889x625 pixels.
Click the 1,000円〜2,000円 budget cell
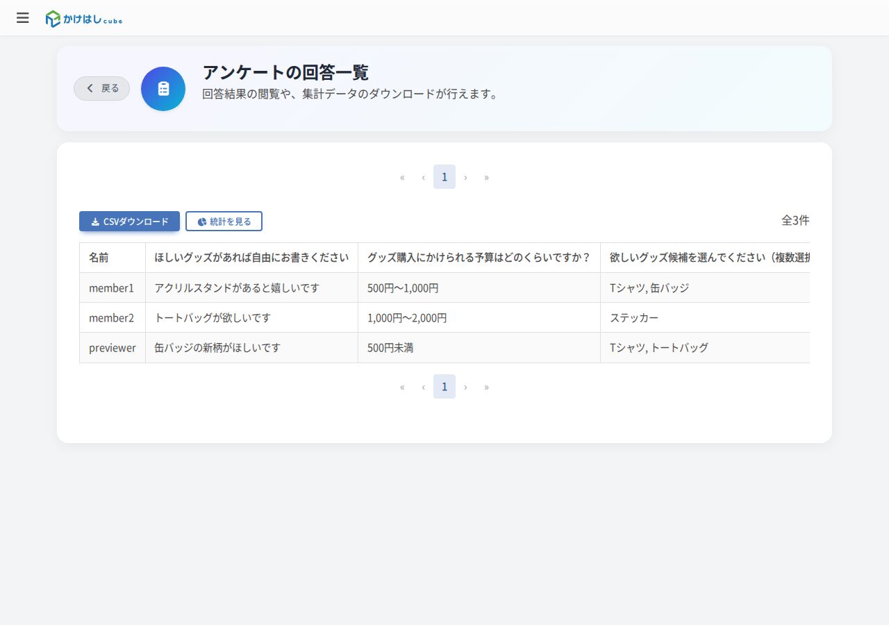[479, 317]
